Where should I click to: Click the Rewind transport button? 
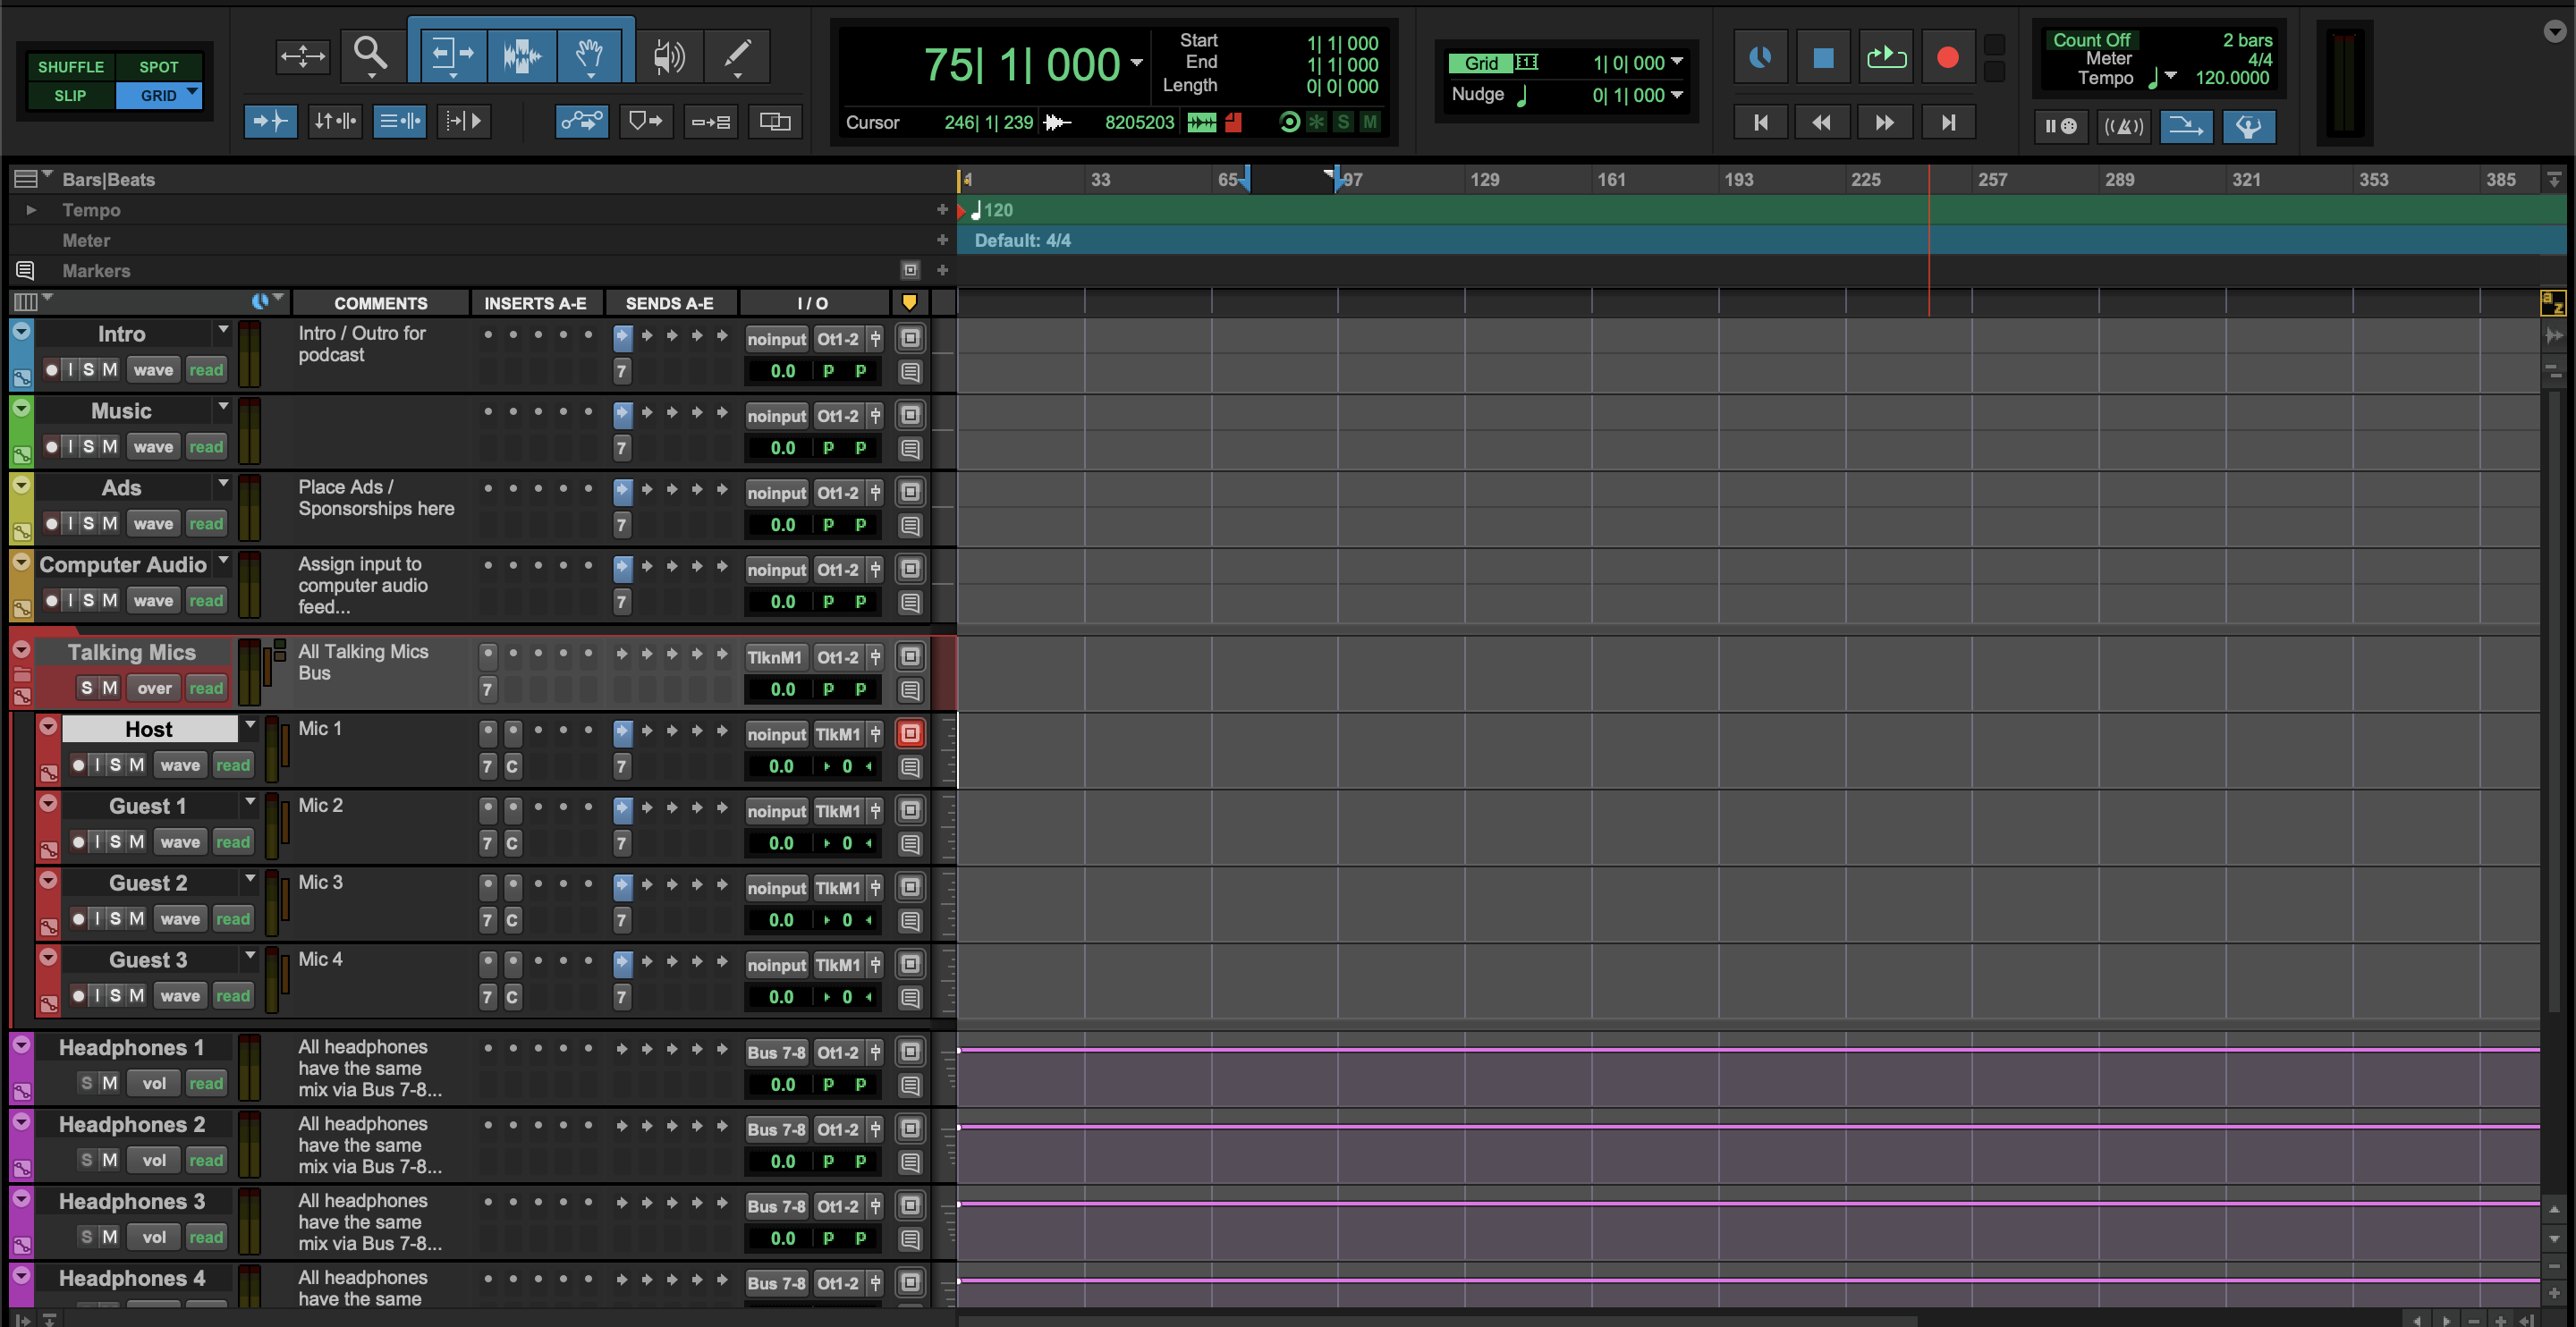[1822, 122]
